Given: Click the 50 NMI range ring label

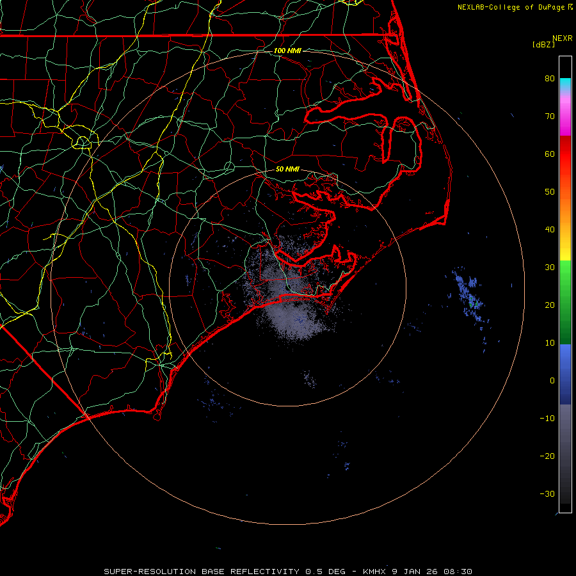Looking at the screenshot, I should (x=287, y=169).
